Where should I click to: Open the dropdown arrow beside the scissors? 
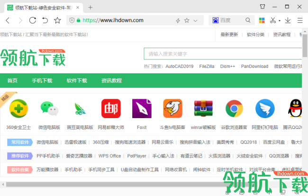(280, 21)
